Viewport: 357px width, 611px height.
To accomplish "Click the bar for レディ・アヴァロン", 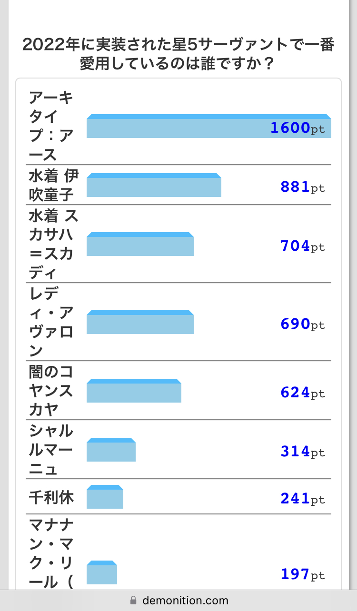I will click(140, 323).
